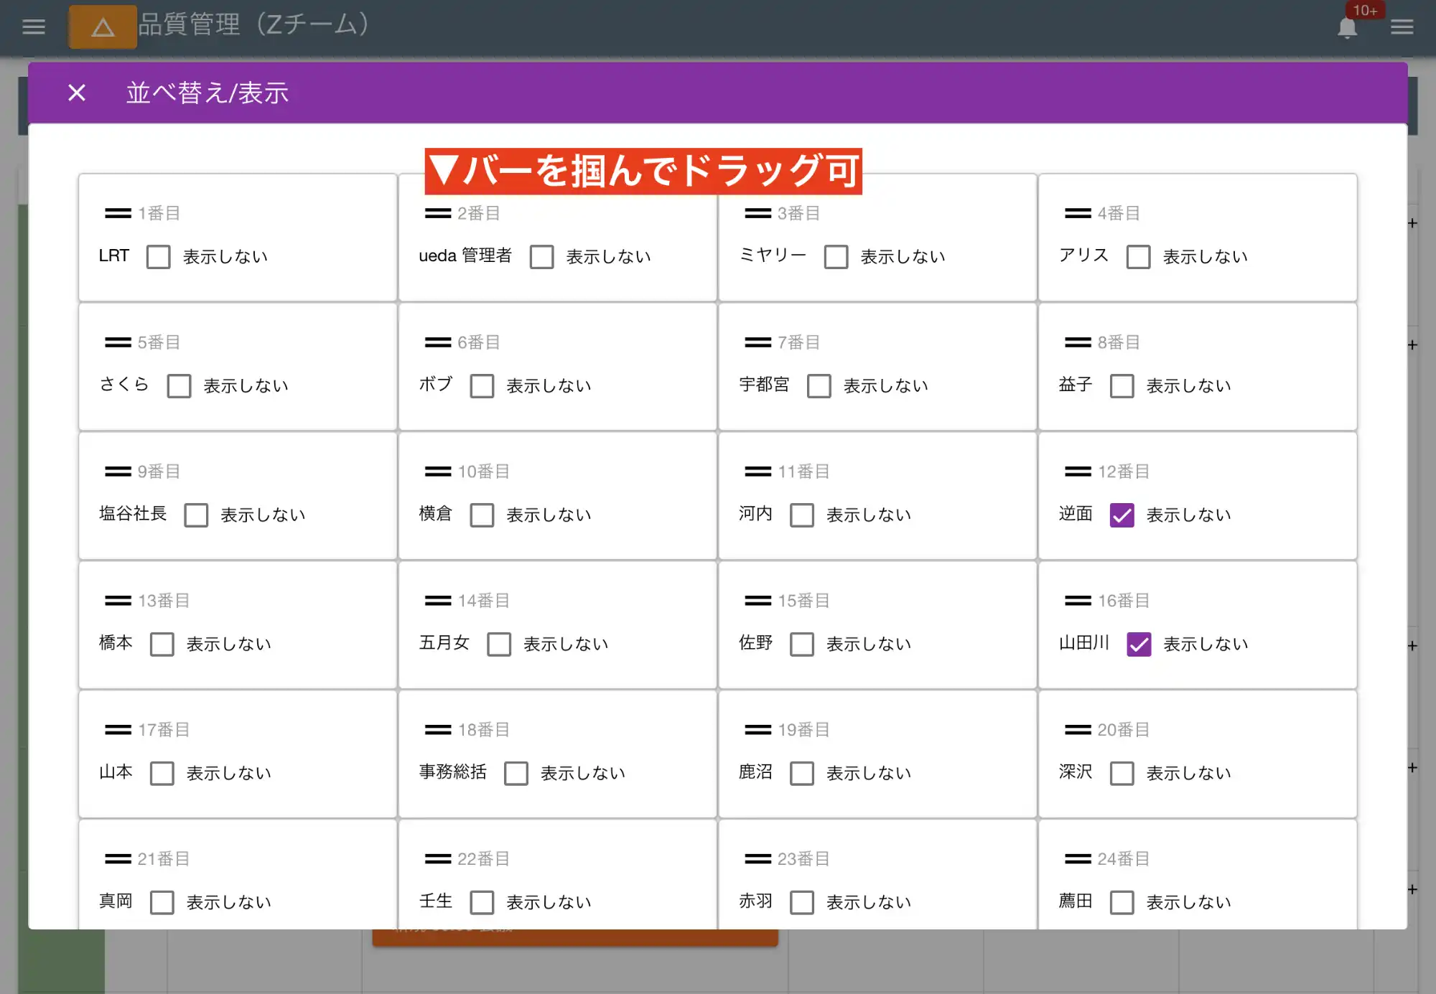Close the 並べ替え/表示 dialog
The height and width of the screenshot is (994, 1436).
(76, 93)
